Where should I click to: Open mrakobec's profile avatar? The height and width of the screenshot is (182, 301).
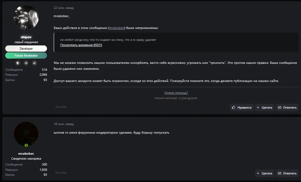click(x=26, y=134)
